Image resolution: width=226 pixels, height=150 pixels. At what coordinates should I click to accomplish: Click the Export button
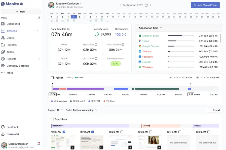pyautogui.click(x=214, y=110)
